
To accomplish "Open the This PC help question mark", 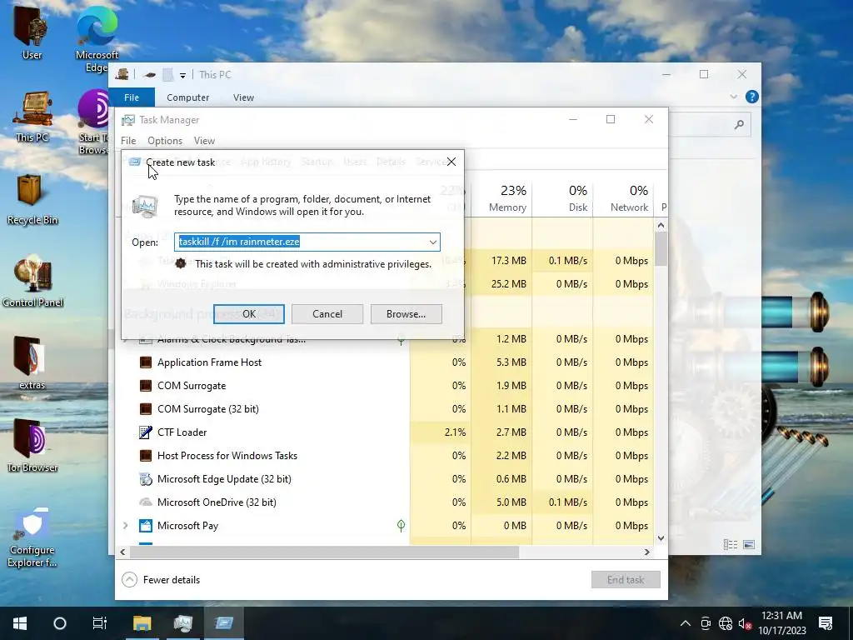I will [752, 97].
